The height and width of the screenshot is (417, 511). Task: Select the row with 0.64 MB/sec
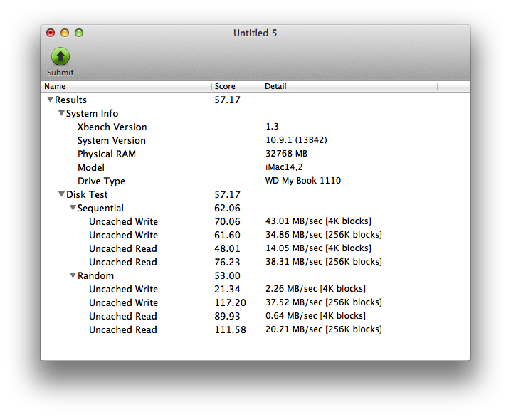coord(255,316)
